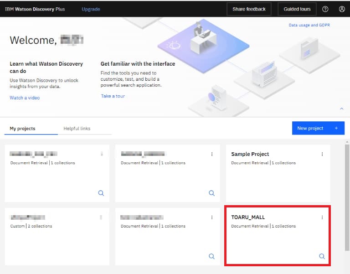Create a project with the New project button
This screenshot has height=274, width=350.
pyautogui.click(x=318, y=128)
